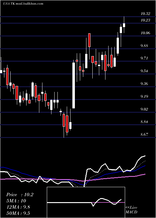Click the 10.32 price level label

click(x=145, y=14)
